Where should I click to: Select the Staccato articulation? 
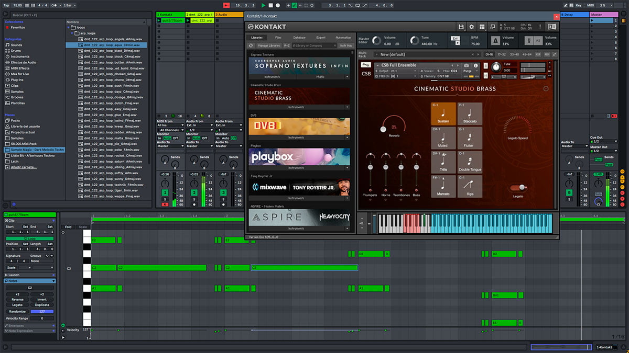pos(470,113)
